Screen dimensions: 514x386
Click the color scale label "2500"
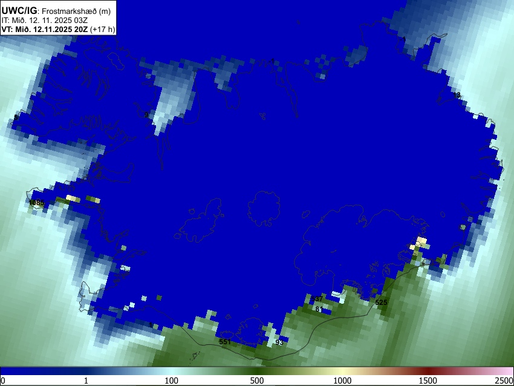point(504,381)
